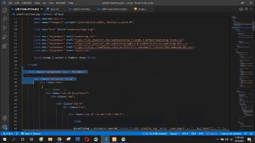
Task: Open Opera browser from the taskbar
Action: pos(87,139)
